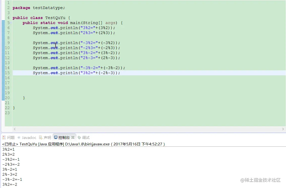Image resolution: width=286 pixels, height=188 pixels.
Task: Click the 声明 tab icon
Action: coord(41,137)
